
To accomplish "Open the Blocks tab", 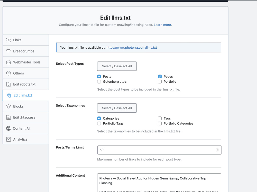I will pyautogui.click(x=26, y=106).
